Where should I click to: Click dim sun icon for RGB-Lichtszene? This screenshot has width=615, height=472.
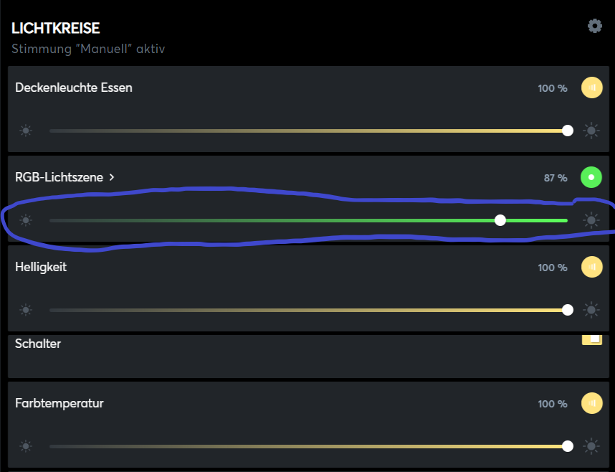point(27,220)
